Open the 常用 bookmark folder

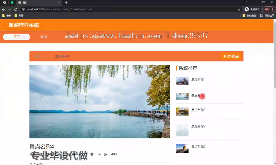[x=19, y=16]
